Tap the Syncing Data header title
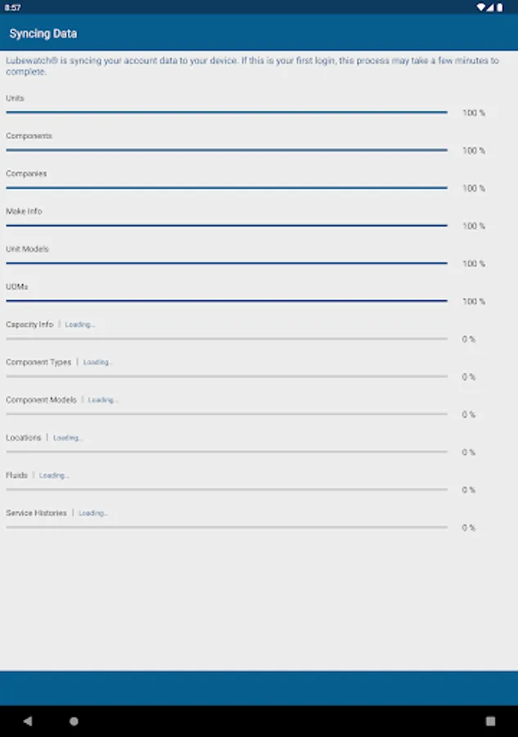518x737 pixels. pyautogui.click(x=43, y=34)
